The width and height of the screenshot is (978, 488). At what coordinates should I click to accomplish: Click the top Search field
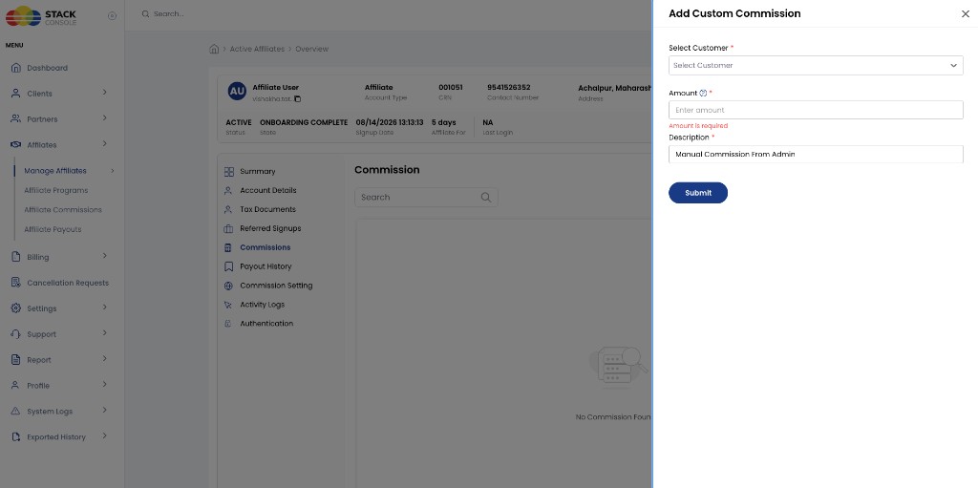click(169, 13)
